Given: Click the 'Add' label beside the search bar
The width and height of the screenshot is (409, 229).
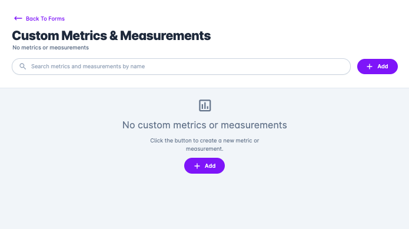Looking at the screenshot, I should point(383,67).
